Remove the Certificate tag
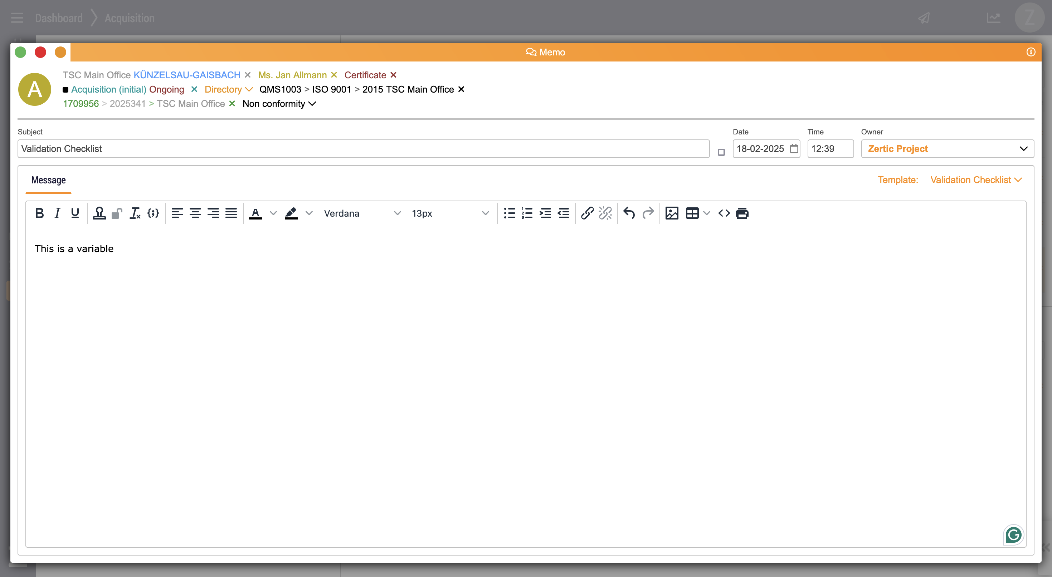Viewport: 1052px width, 577px height. point(393,75)
